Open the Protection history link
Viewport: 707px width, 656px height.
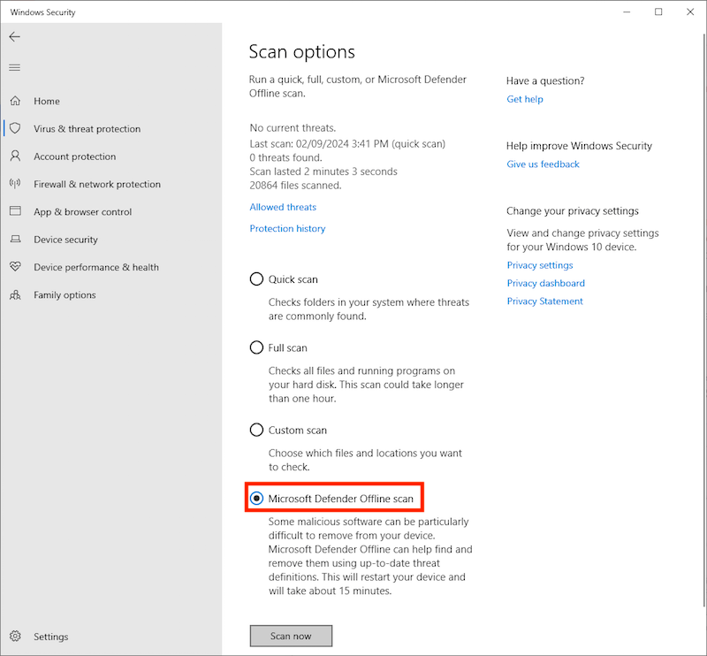pos(287,229)
